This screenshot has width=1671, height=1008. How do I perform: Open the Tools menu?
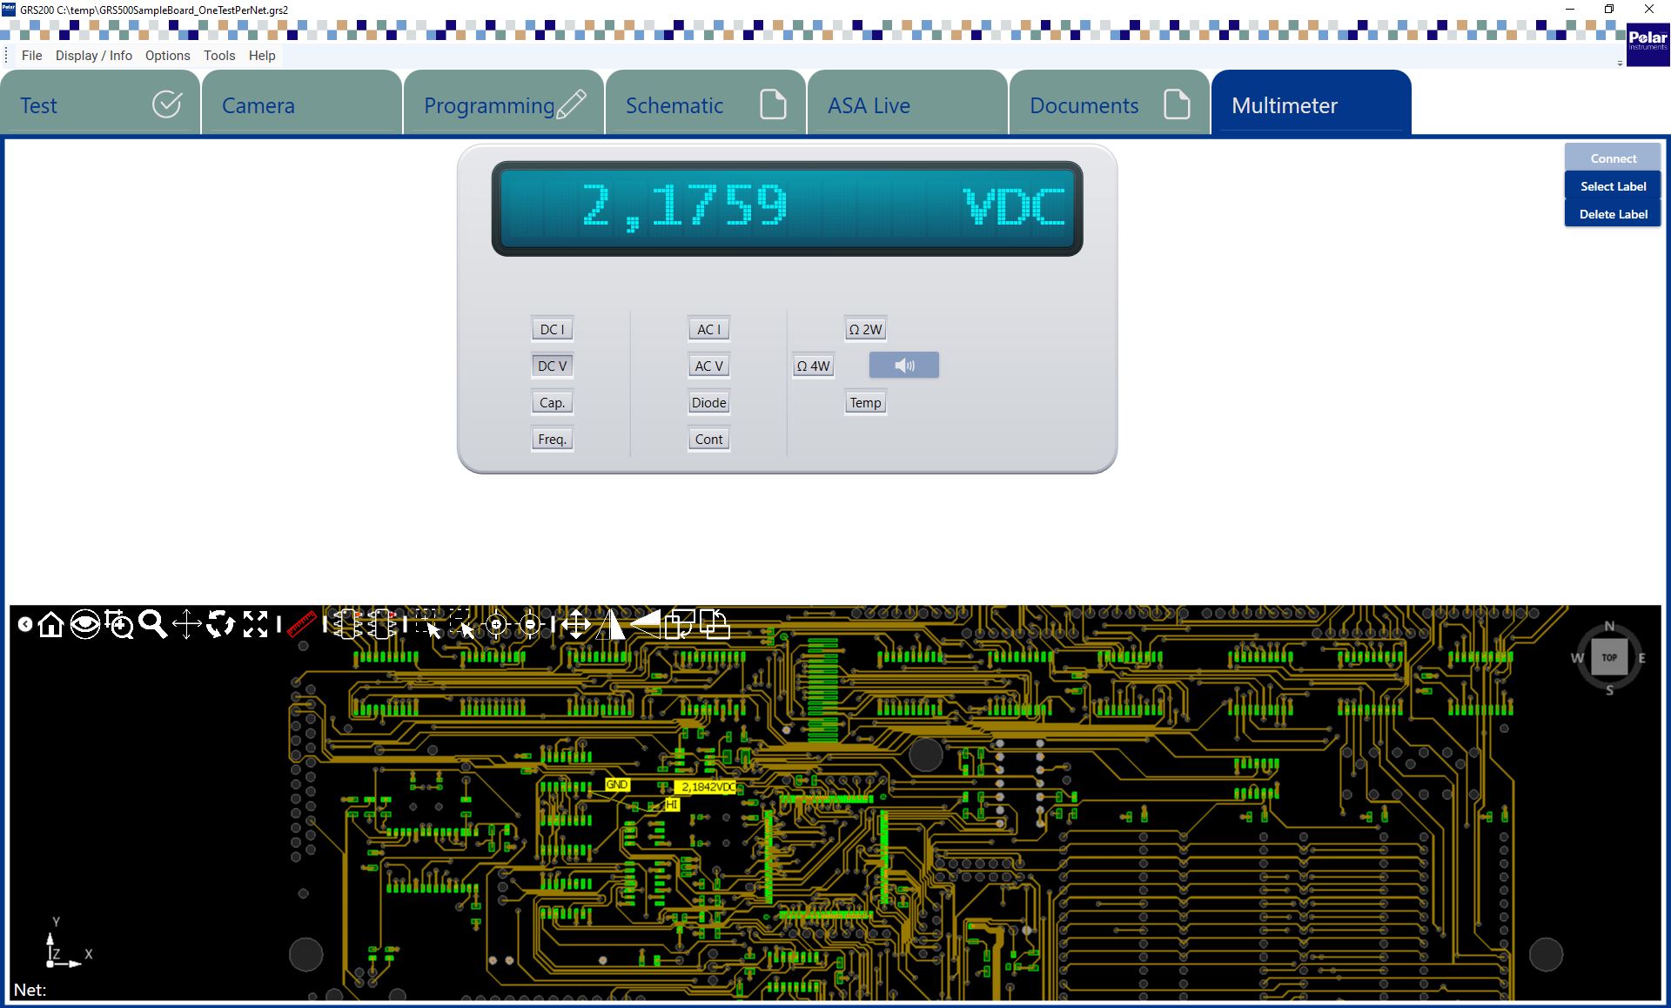tap(219, 56)
